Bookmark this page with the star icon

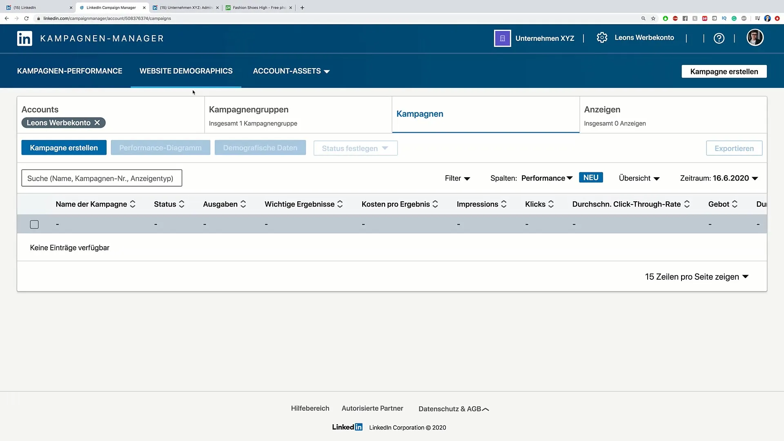point(653,18)
